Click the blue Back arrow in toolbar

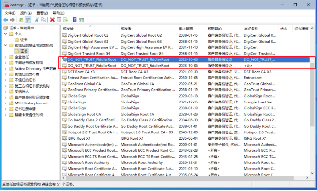[6, 20]
